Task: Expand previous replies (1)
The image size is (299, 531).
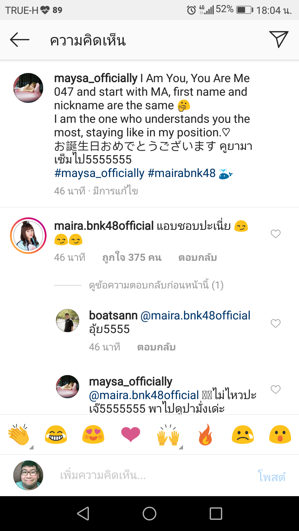Action: [156, 285]
